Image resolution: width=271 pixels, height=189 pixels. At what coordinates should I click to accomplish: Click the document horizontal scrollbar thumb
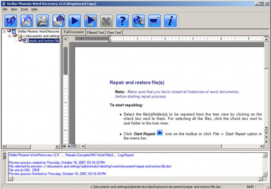154,146
